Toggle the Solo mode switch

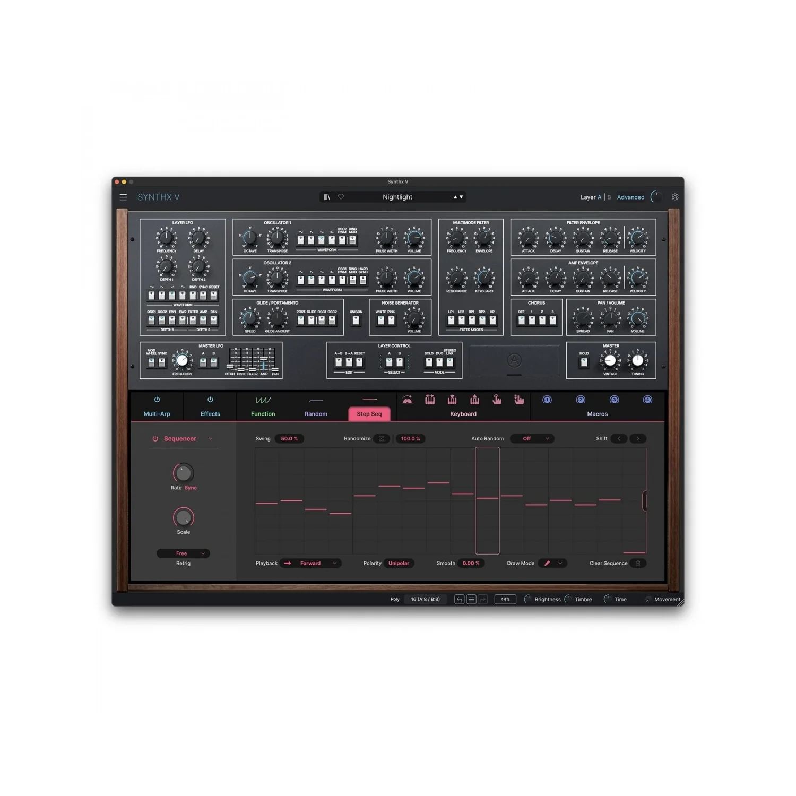coord(429,362)
